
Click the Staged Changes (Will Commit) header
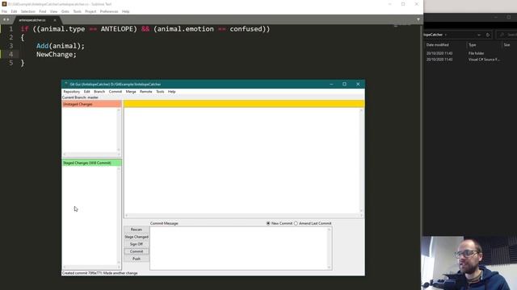91,163
